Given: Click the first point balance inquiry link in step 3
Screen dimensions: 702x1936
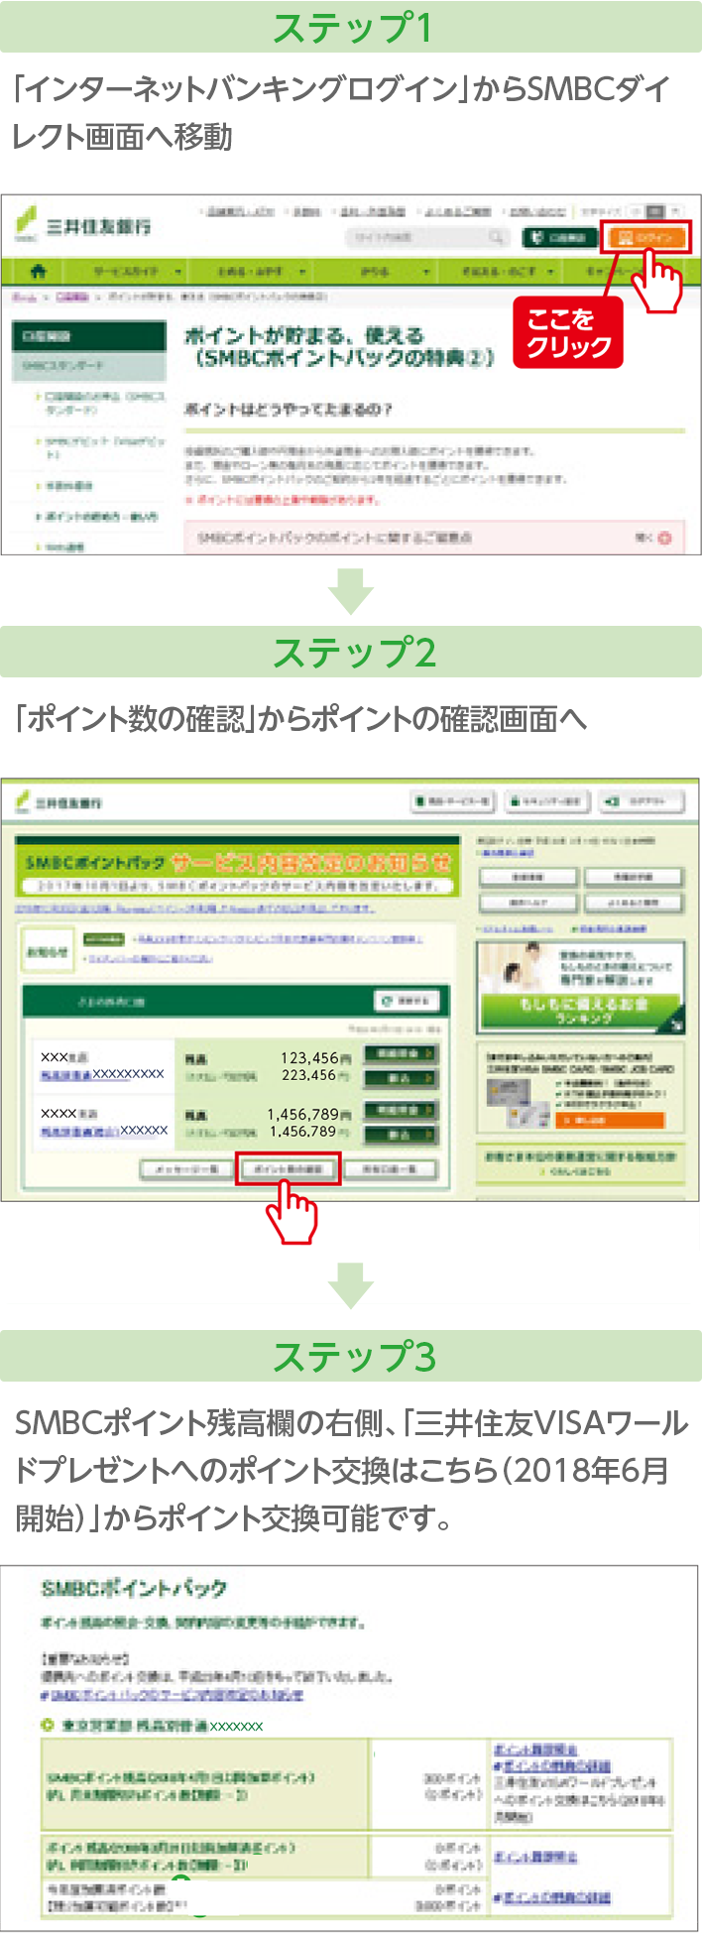Looking at the screenshot, I should [x=536, y=1749].
